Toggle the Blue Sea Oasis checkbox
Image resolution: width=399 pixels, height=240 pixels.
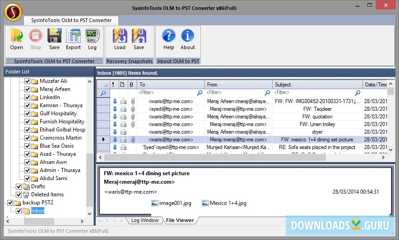(28, 146)
